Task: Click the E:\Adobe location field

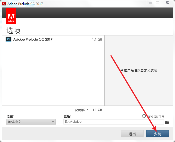Action: [114, 122]
